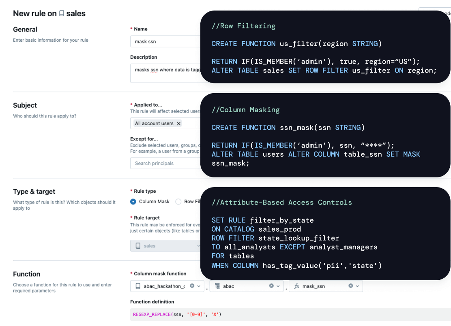Image resolution: width=451 pixels, height=326 pixels.
Task: Click the catalog book icon beside abac_hackathon
Action: pyautogui.click(x=138, y=286)
